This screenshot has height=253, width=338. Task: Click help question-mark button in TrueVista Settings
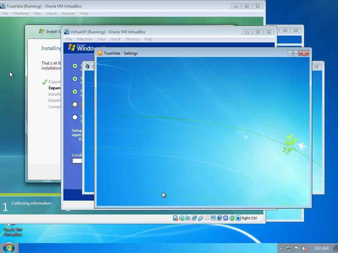293,53
